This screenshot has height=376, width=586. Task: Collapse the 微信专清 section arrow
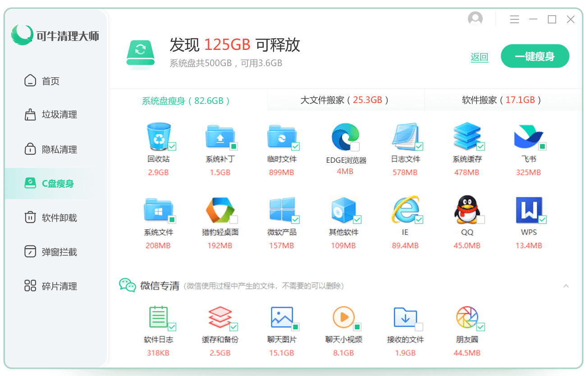[x=566, y=286]
